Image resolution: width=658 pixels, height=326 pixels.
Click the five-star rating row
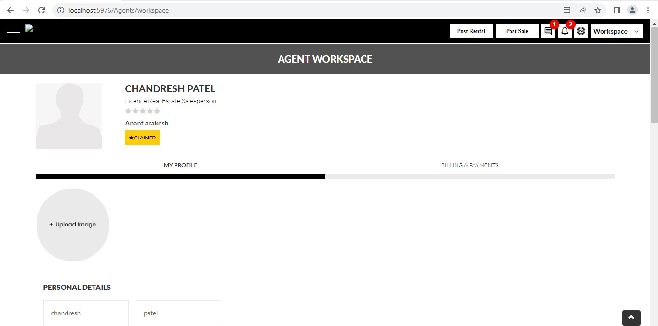(x=143, y=111)
